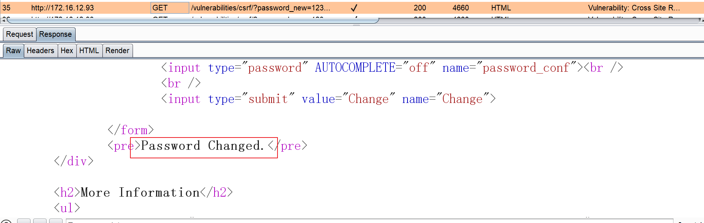Click the 200 status cell in row 35
Viewport: 704px width, 223px height.
(420, 8)
